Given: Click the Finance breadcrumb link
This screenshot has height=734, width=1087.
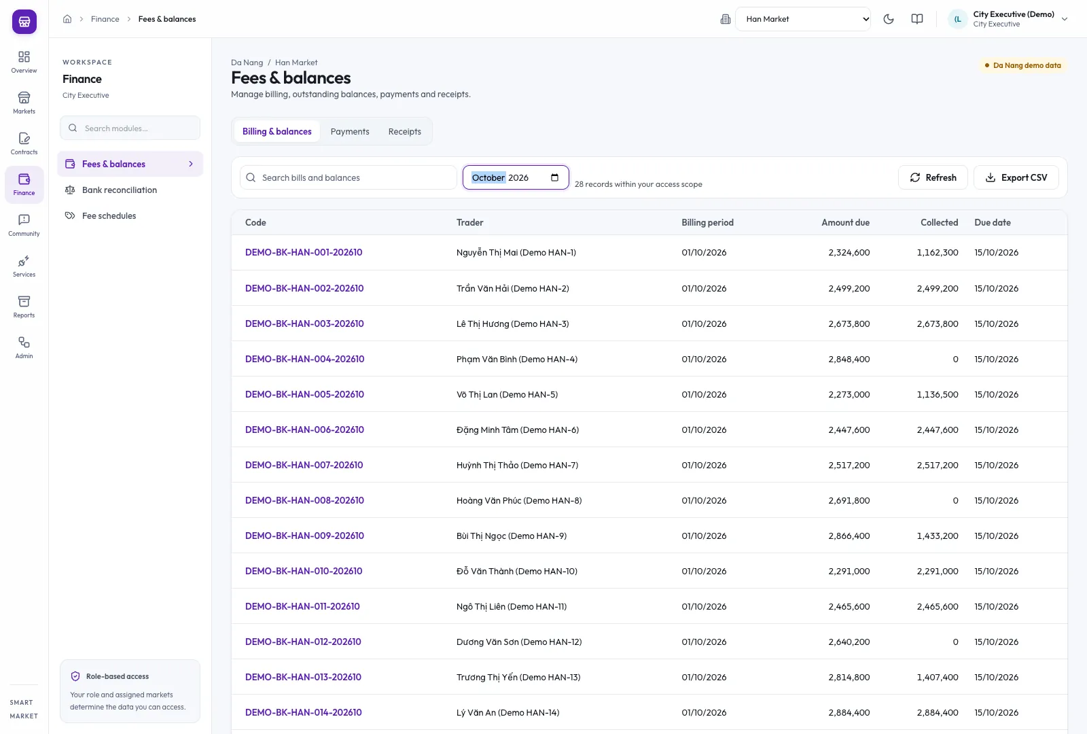Looking at the screenshot, I should pyautogui.click(x=105, y=19).
